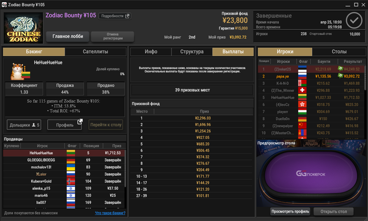The width and height of the screenshot is (368, 221).
Task: Select player row (2)The_Winner
Action: (x=311, y=90)
